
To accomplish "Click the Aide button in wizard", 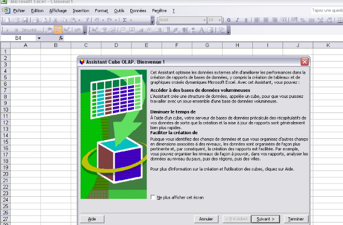I will 92,219.
